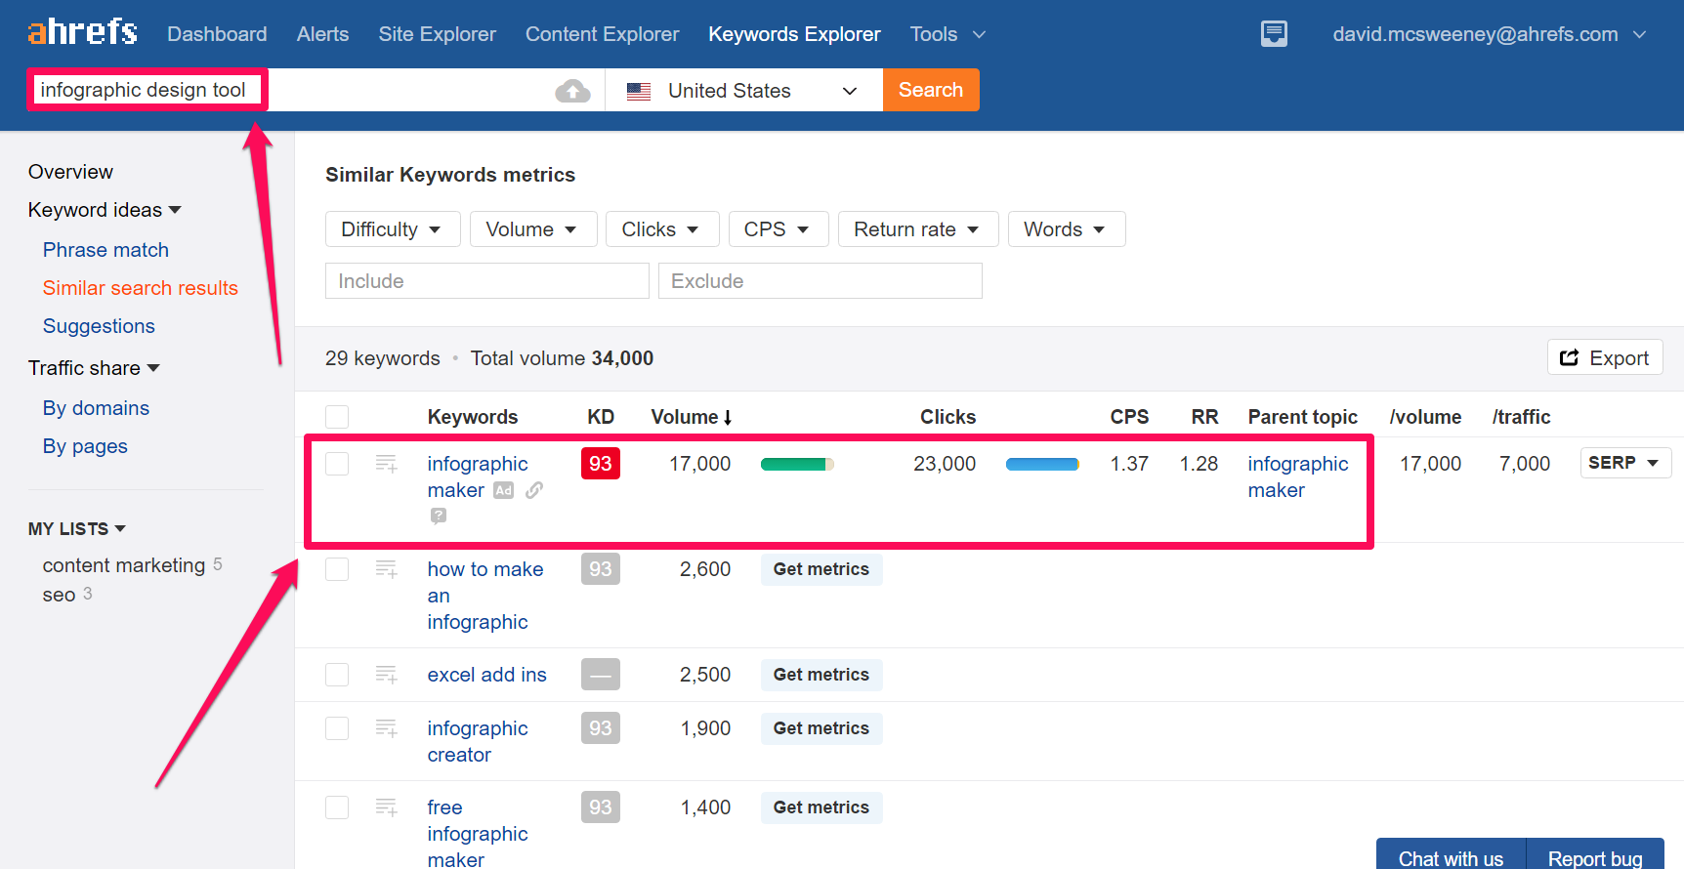
Task: Collapse the MY LISTS section
Action: (77, 528)
